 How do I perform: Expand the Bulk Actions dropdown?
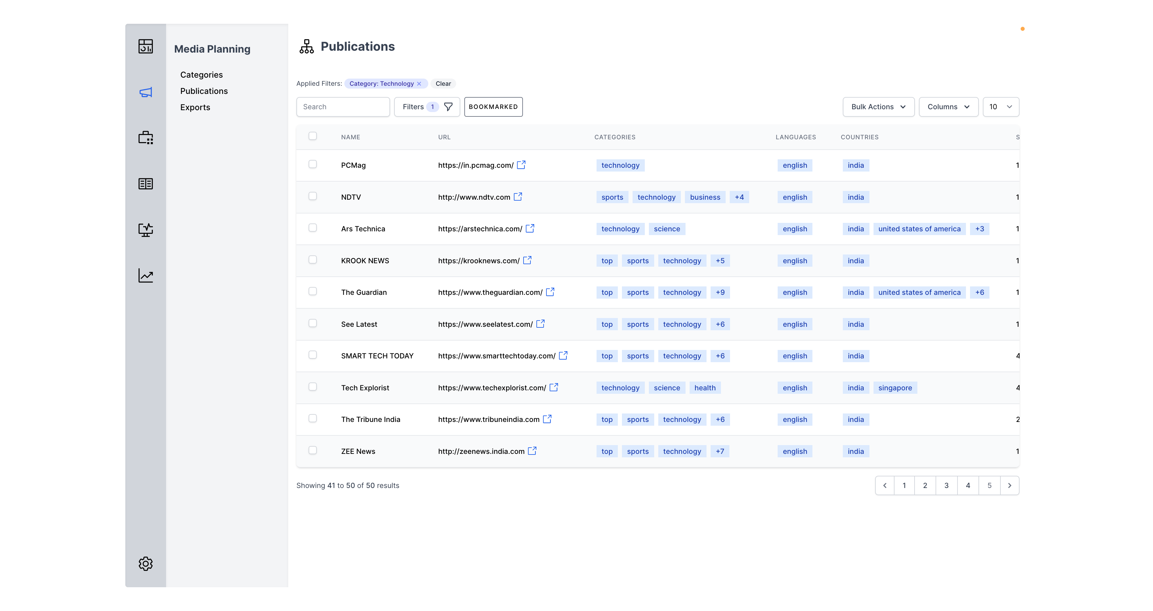pos(878,107)
